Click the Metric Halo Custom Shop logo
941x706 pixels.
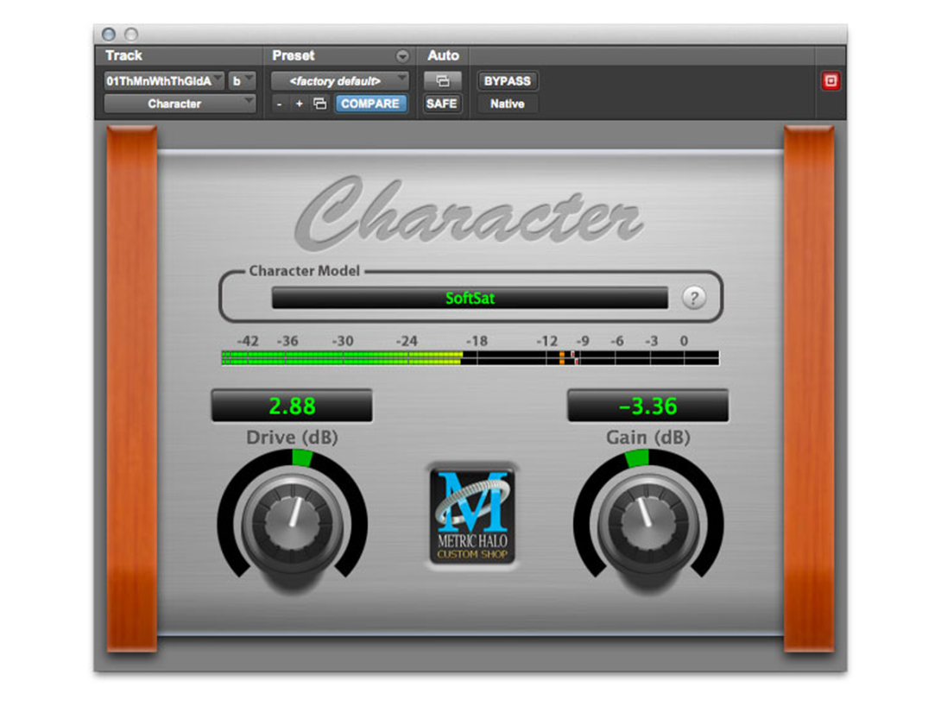(x=472, y=516)
